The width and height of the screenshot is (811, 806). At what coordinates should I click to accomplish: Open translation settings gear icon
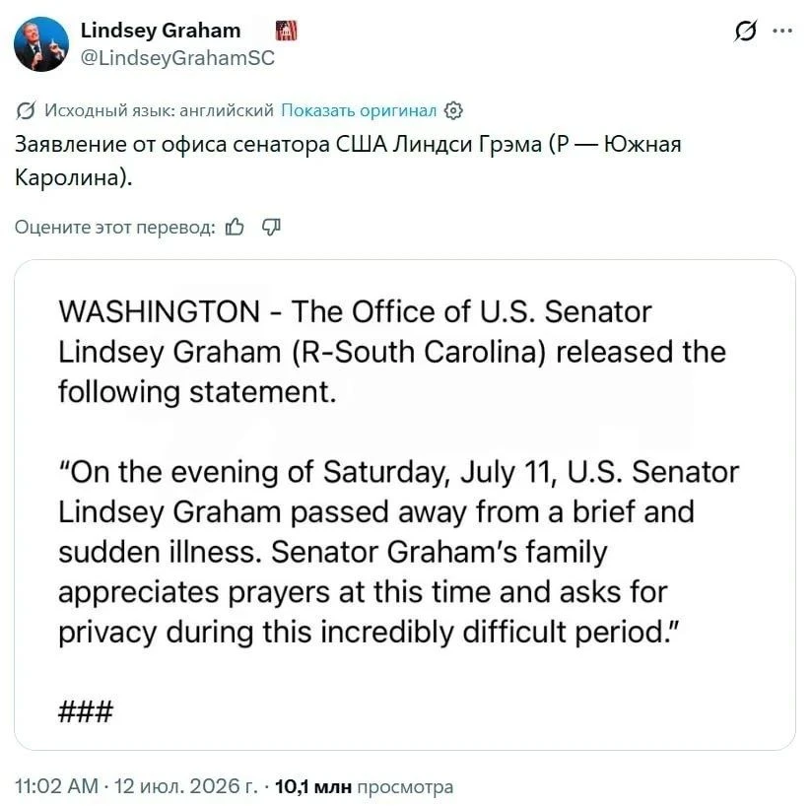click(453, 110)
